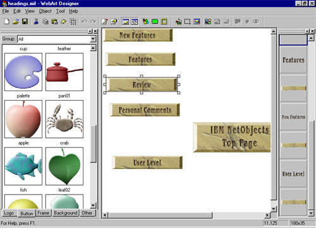
Task: Click the New file icon in toolbar
Action: coord(7,22)
